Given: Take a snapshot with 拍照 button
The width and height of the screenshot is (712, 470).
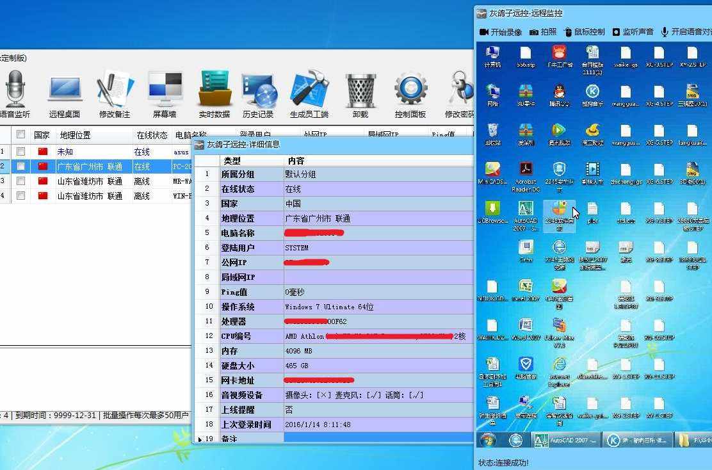Looking at the screenshot, I should [543, 32].
